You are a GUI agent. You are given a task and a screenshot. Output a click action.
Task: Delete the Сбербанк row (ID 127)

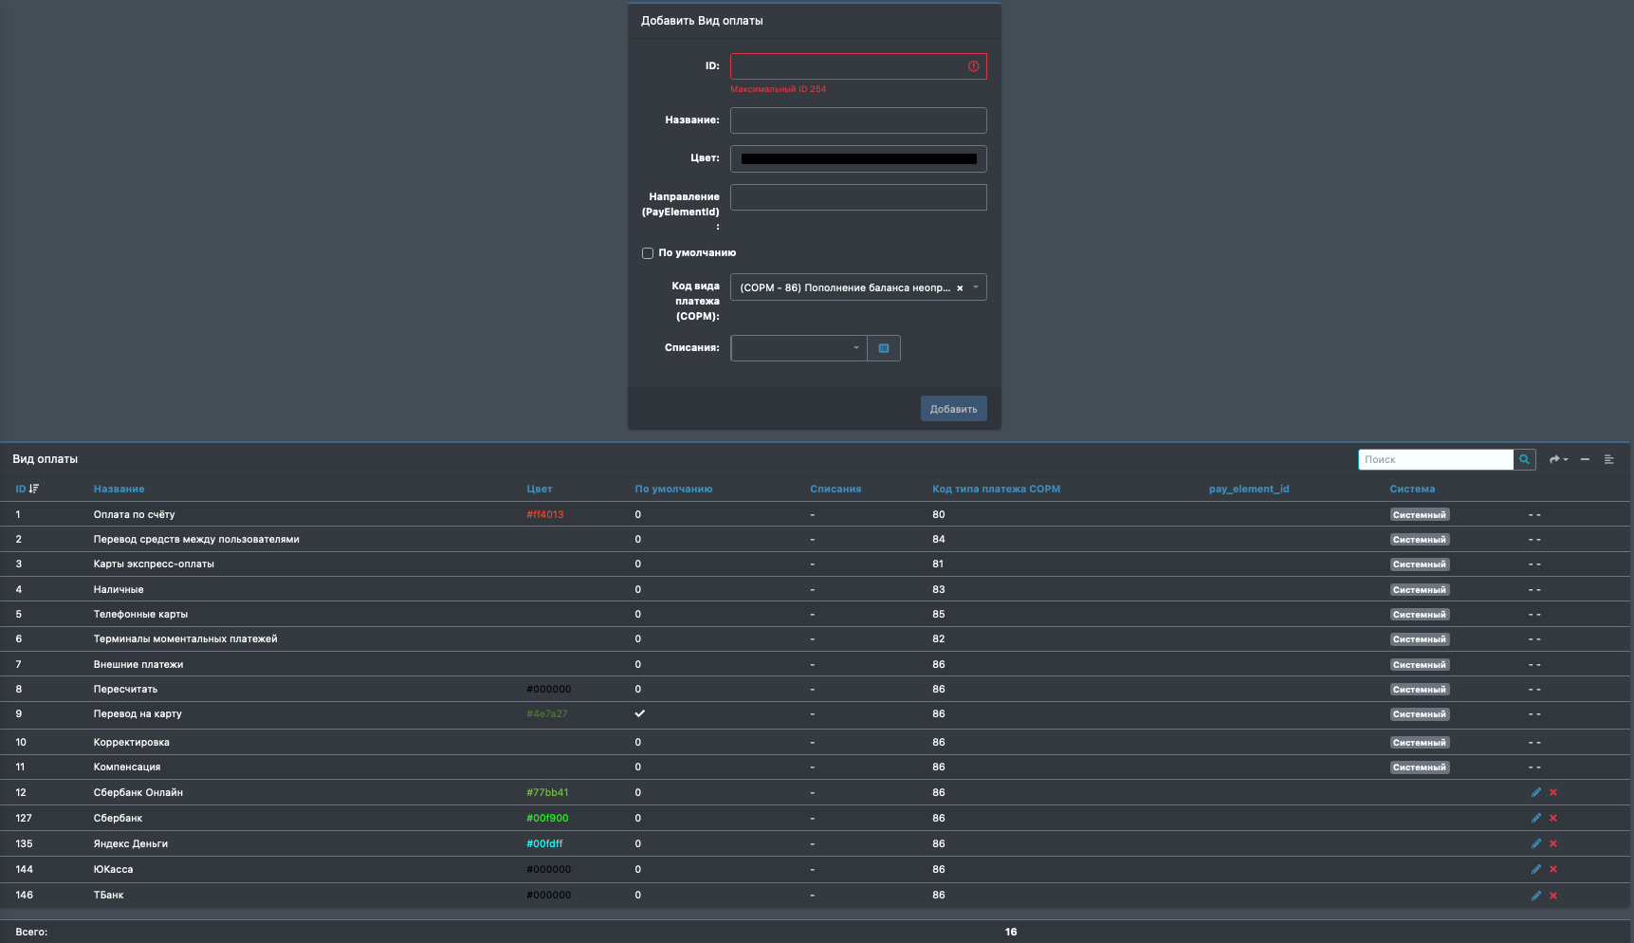pyautogui.click(x=1553, y=818)
